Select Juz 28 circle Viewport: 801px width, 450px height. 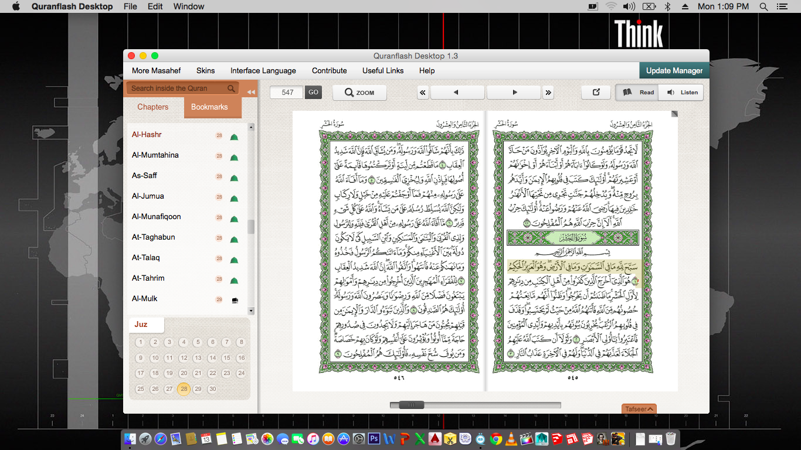click(184, 389)
